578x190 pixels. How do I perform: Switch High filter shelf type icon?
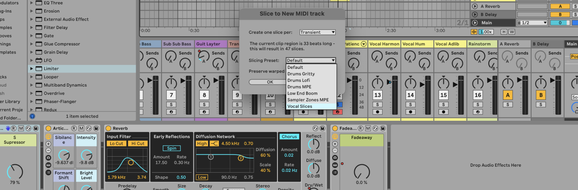(x=214, y=144)
